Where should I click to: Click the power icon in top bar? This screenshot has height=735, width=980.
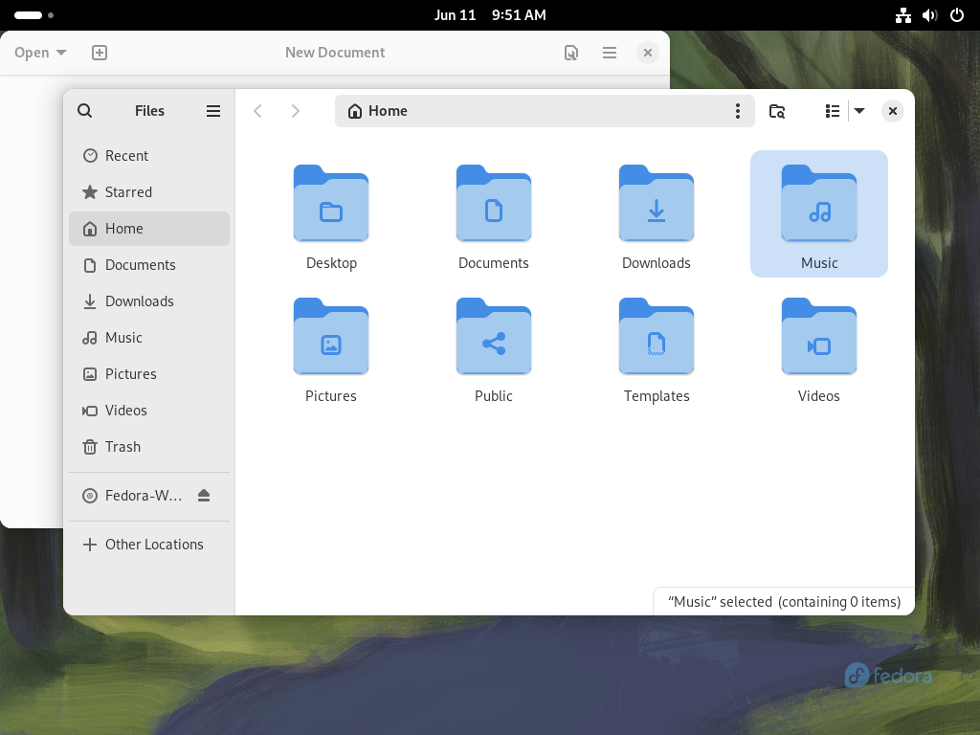(957, 15)
